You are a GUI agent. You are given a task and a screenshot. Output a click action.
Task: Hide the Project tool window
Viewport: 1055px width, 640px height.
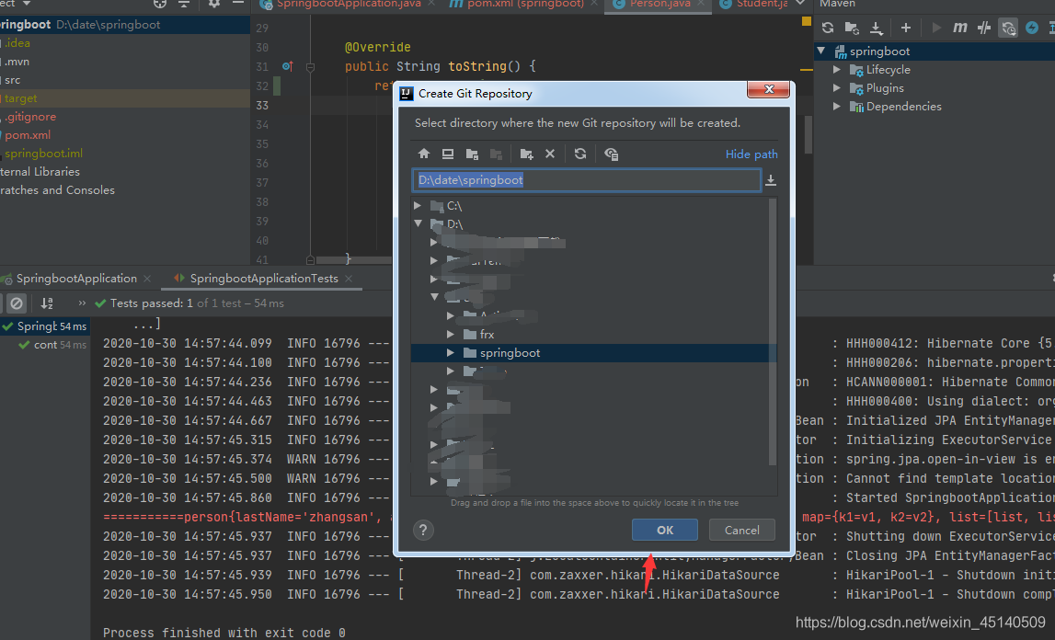238,4
